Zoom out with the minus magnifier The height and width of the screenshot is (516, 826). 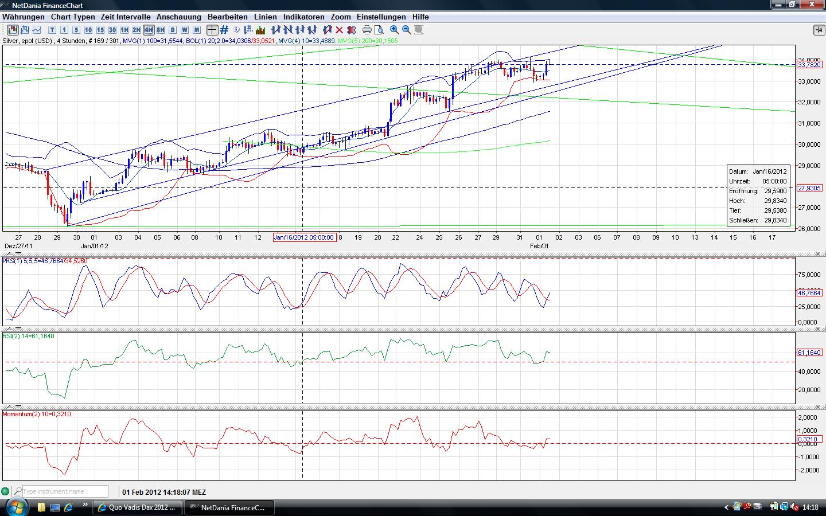[x=407, y=30]
